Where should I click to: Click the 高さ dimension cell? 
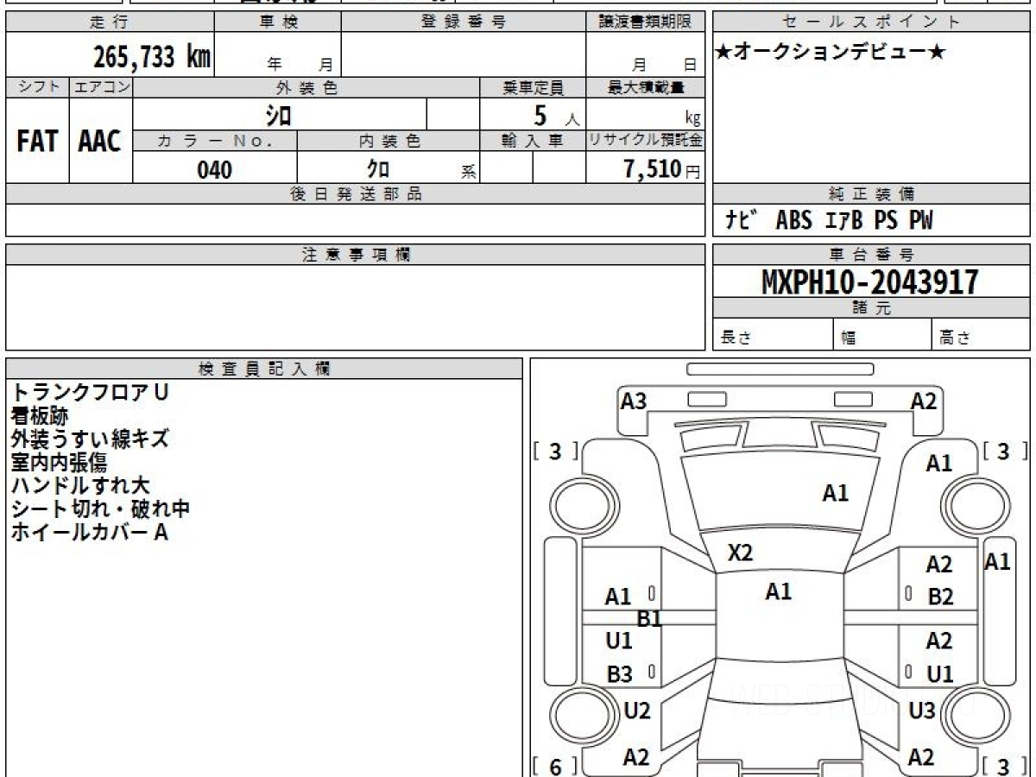[981, 335]
